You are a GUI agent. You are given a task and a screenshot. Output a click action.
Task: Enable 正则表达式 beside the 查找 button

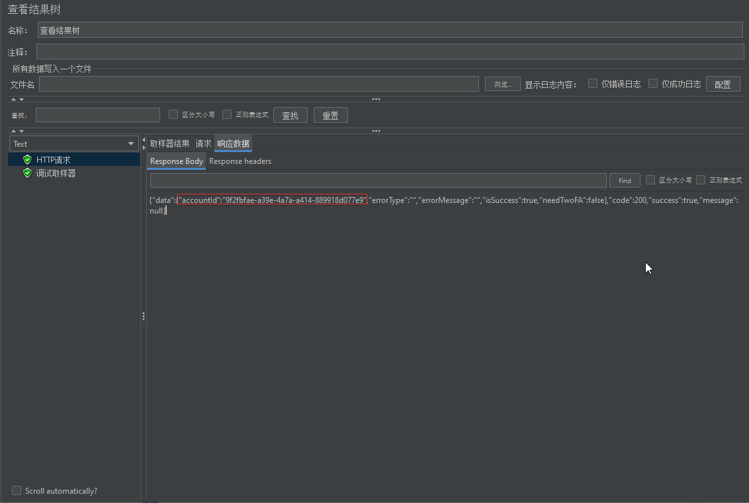tap(227, 114)
